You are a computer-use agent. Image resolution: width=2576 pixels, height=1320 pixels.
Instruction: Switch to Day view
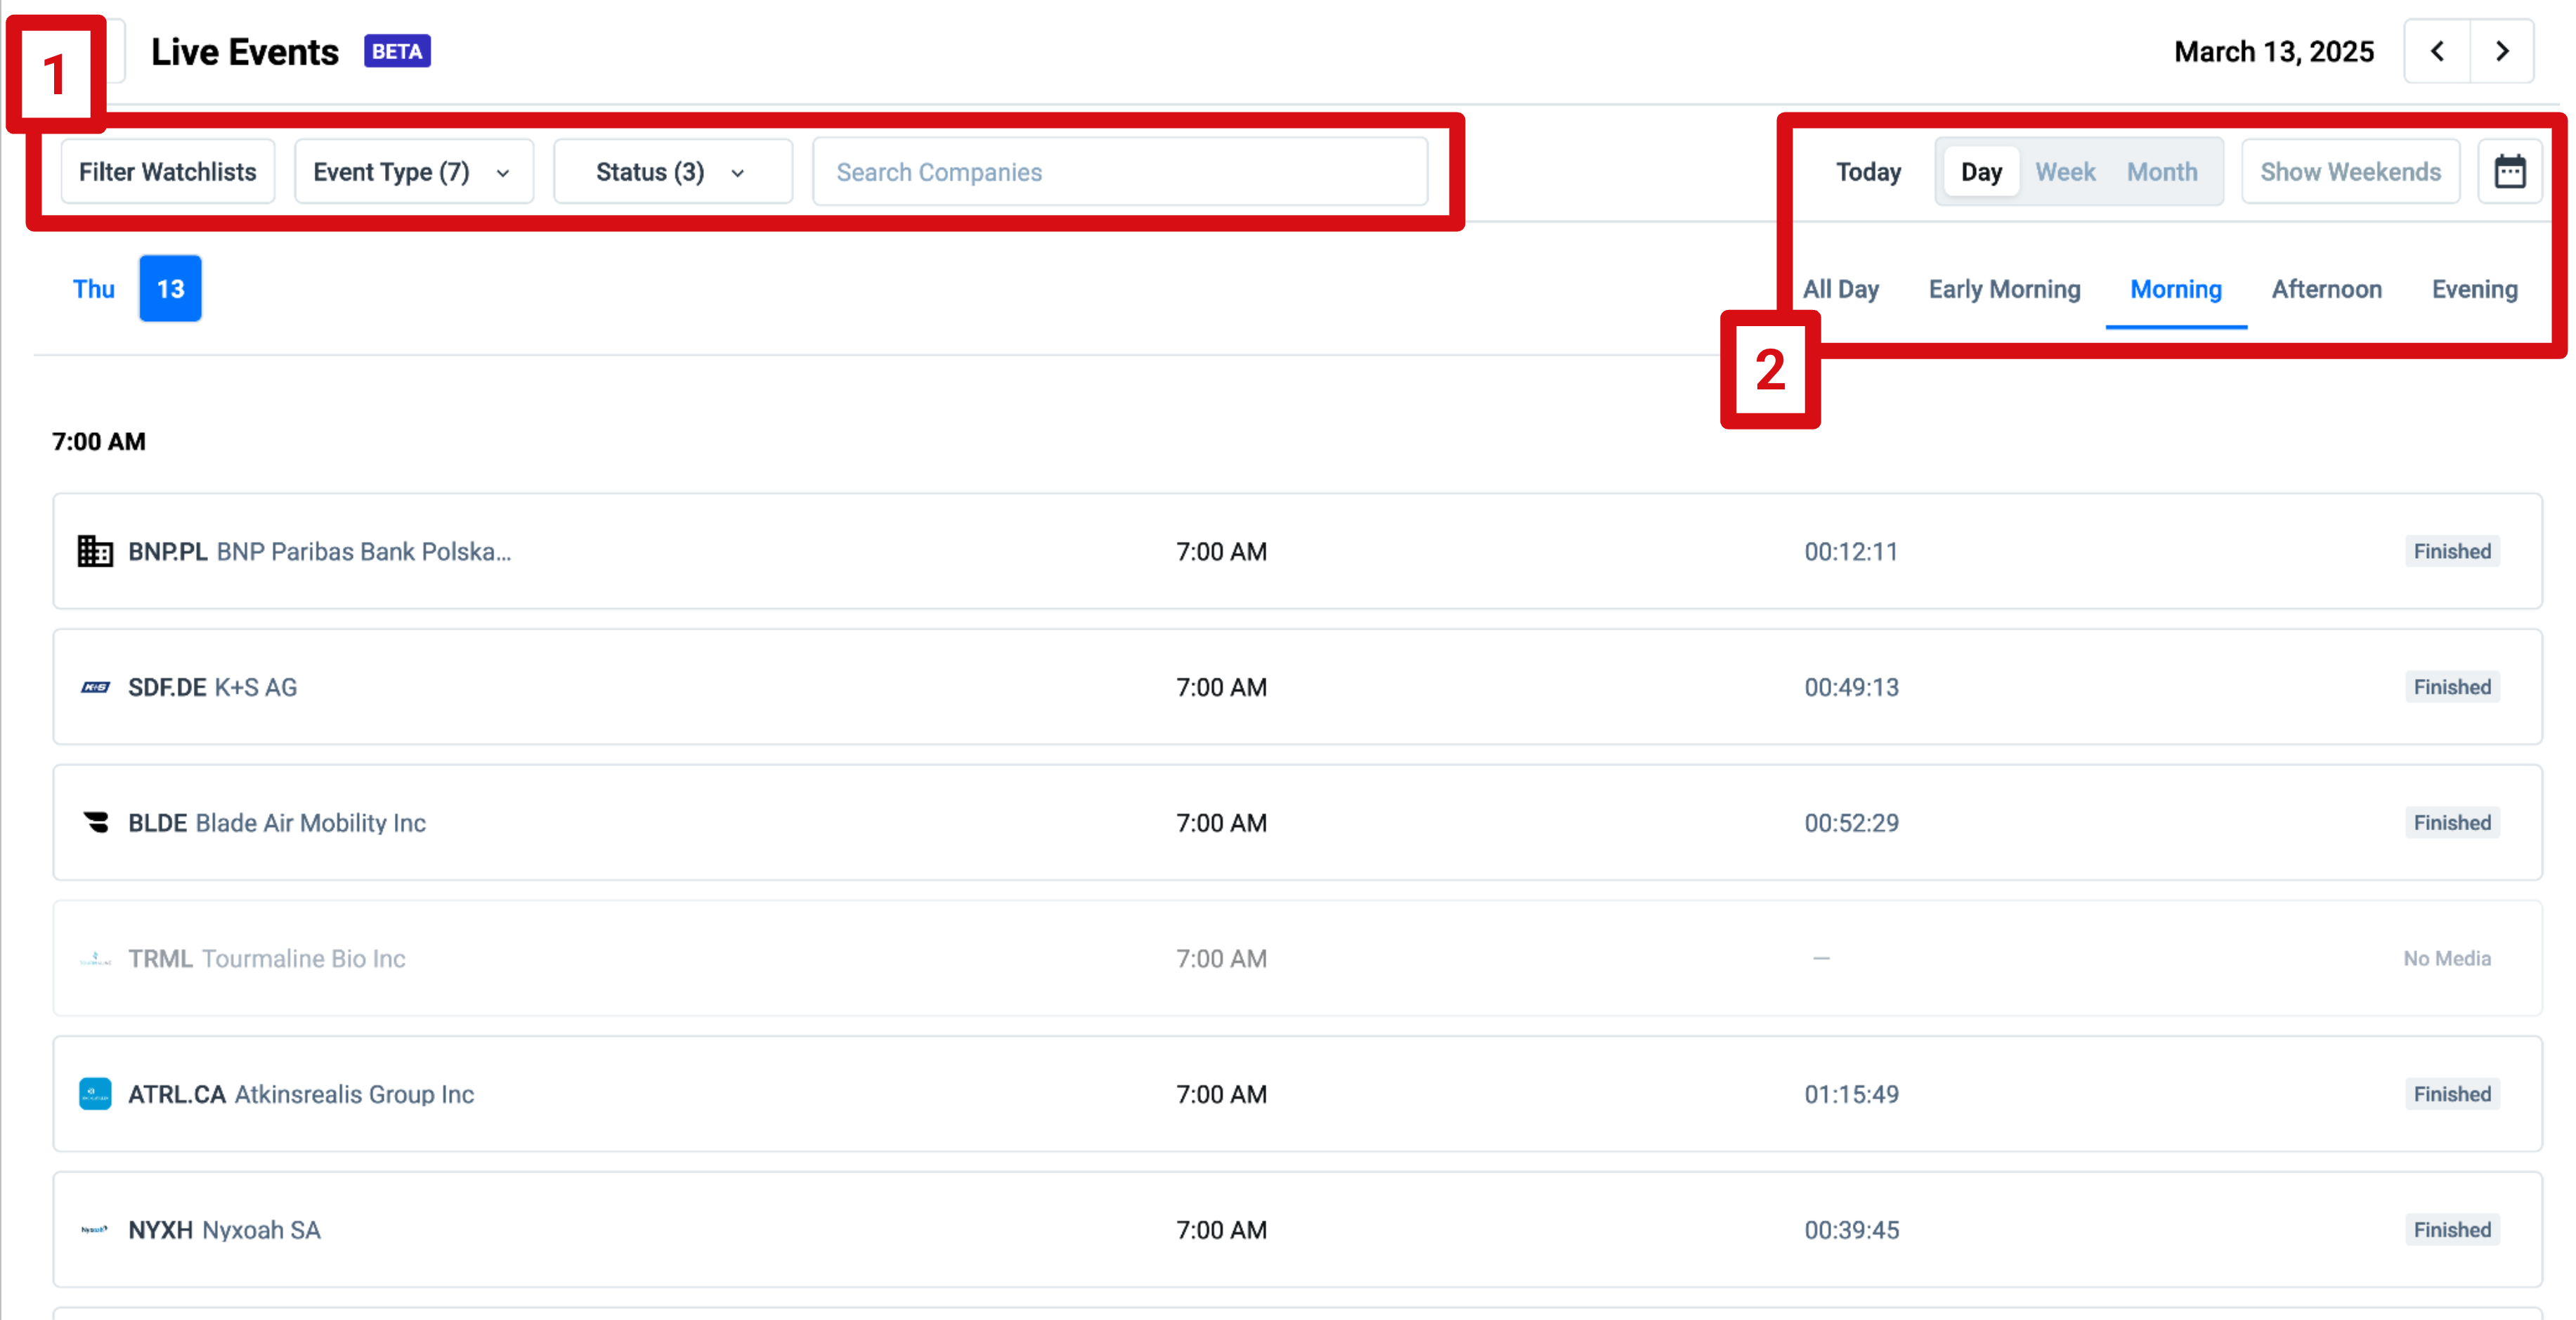pyautogui.click(x=1981, y=172)
